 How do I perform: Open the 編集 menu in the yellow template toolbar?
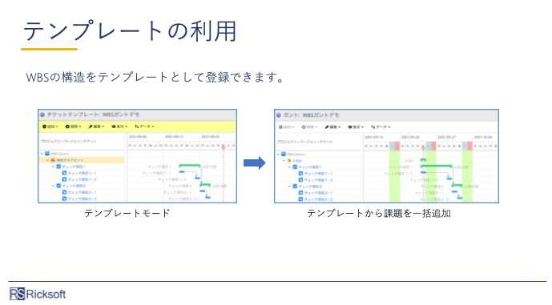coord(96,126)
